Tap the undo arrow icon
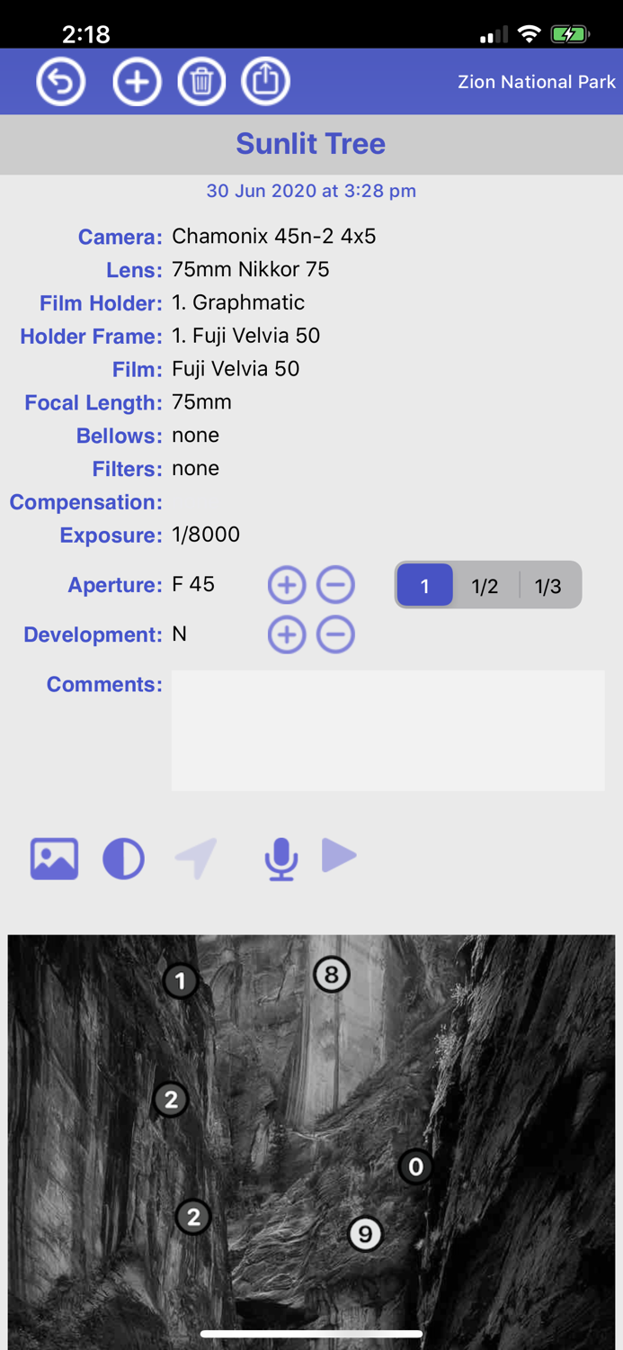Screen dimensions: 623x1350 [60, 81]
